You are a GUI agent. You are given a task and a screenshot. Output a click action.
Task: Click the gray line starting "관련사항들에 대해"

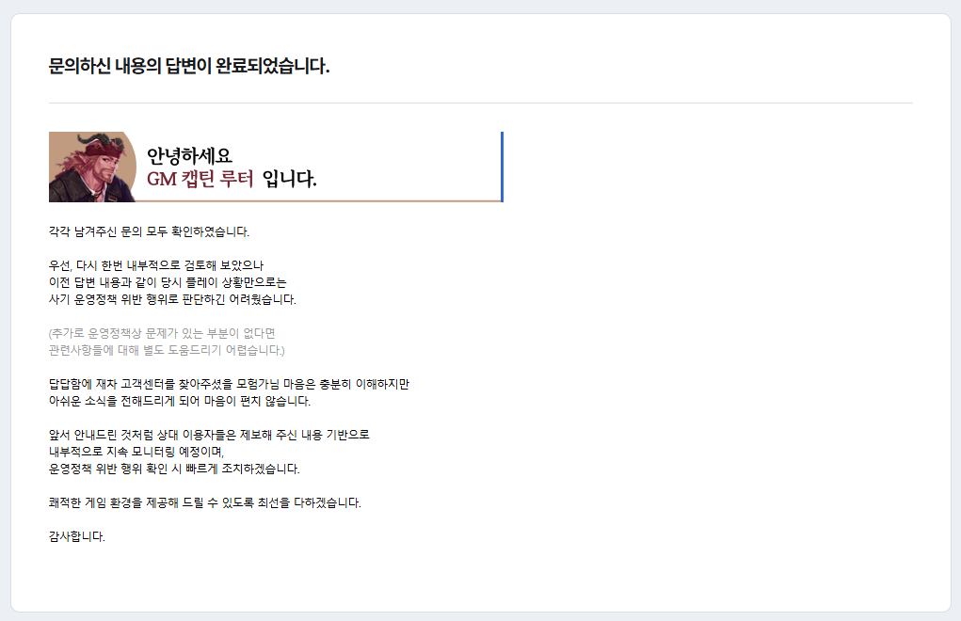click(167, 350)
